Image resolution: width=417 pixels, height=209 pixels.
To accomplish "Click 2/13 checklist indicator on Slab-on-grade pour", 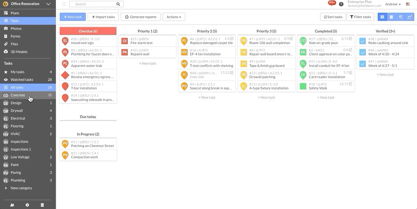I will tap(347, 39).
